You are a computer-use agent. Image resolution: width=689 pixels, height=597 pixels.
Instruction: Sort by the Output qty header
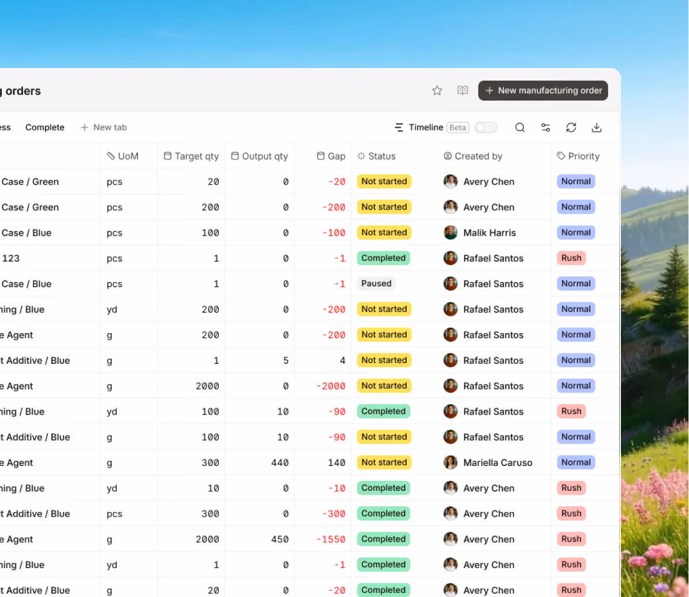pyautogui.click(x=259, y=156)
